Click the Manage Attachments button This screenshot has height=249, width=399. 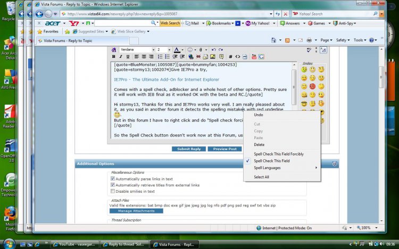tap(136, 211)
